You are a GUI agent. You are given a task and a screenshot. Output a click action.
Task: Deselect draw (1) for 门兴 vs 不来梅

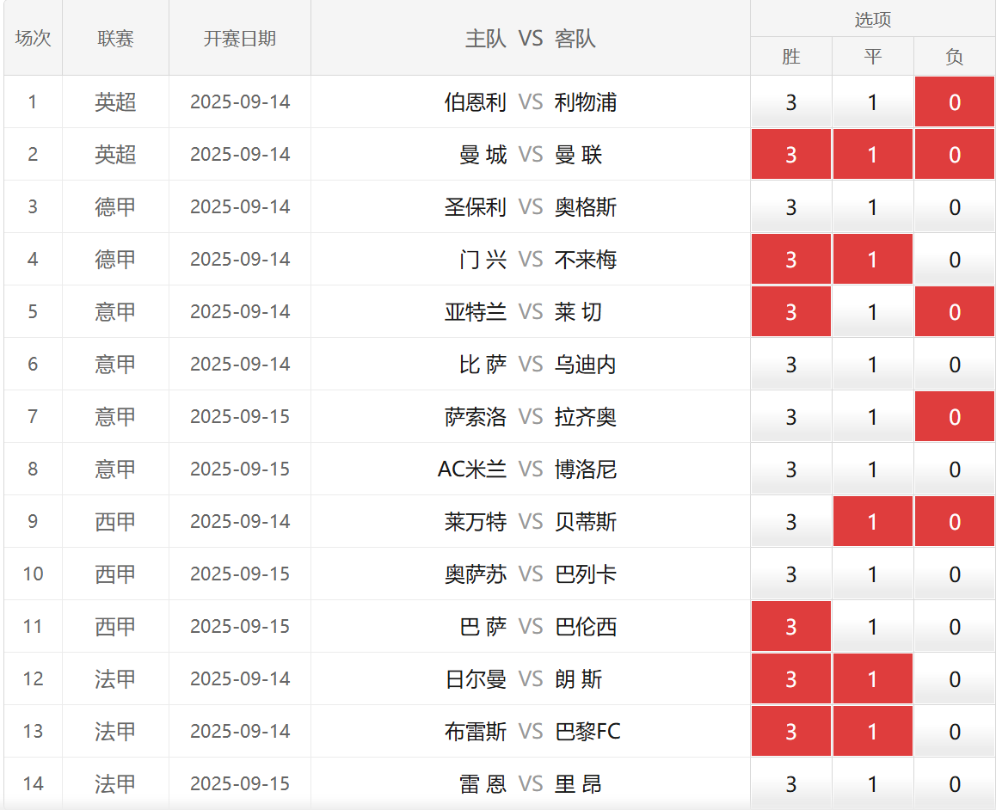point(873,259)
